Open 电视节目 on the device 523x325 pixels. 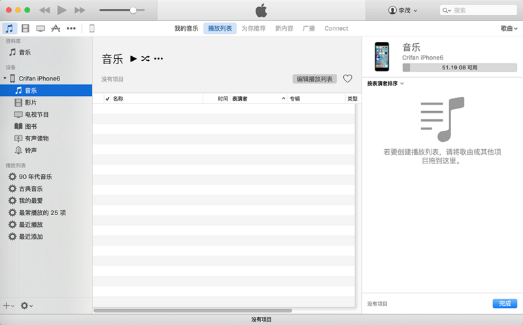tap(46, 114)
